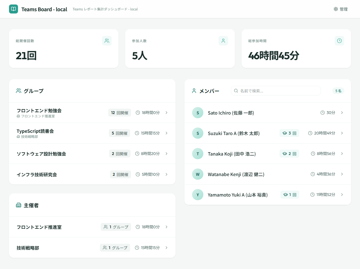Open the 技術戦略部 organizer chevron
The image size is (360, 269).
(x=166, y=248)
